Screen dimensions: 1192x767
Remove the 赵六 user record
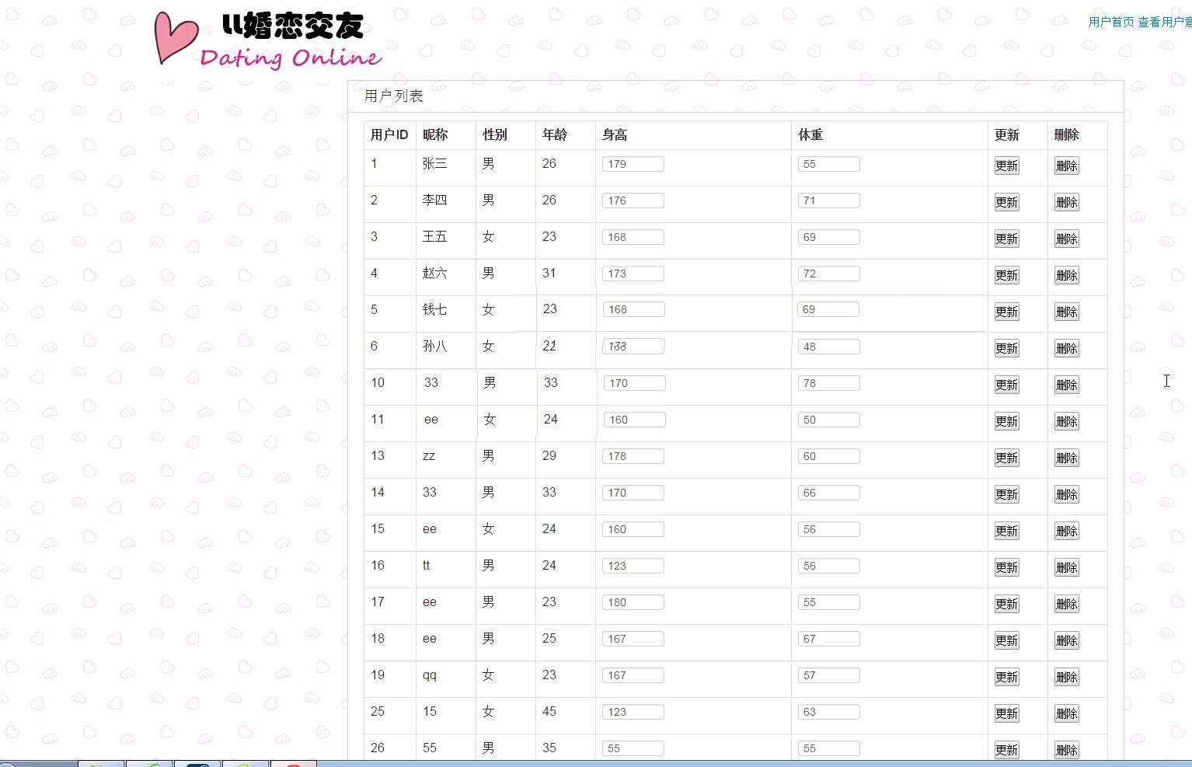pyautogui.click(x=1066, y=275)
